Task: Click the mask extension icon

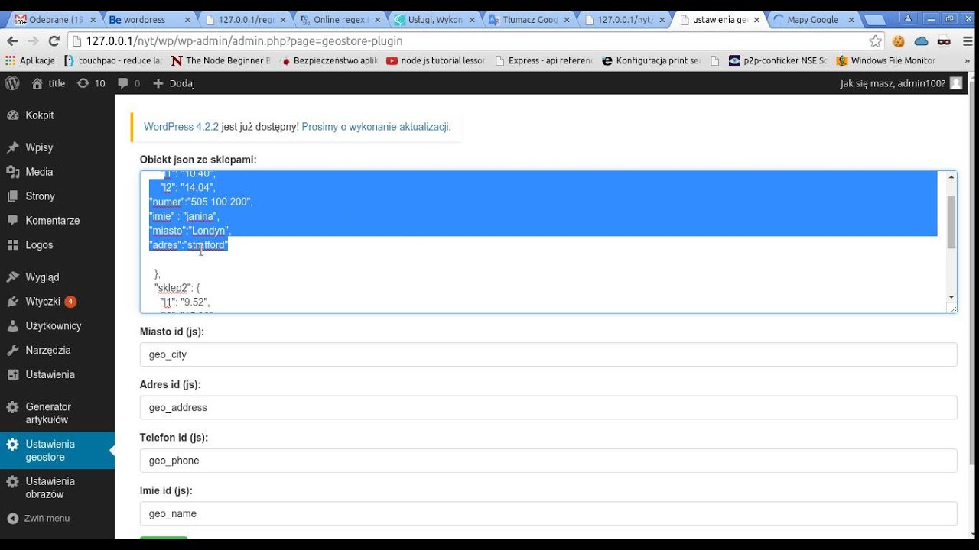Action: pyautogui.click(x=944, y=41)
